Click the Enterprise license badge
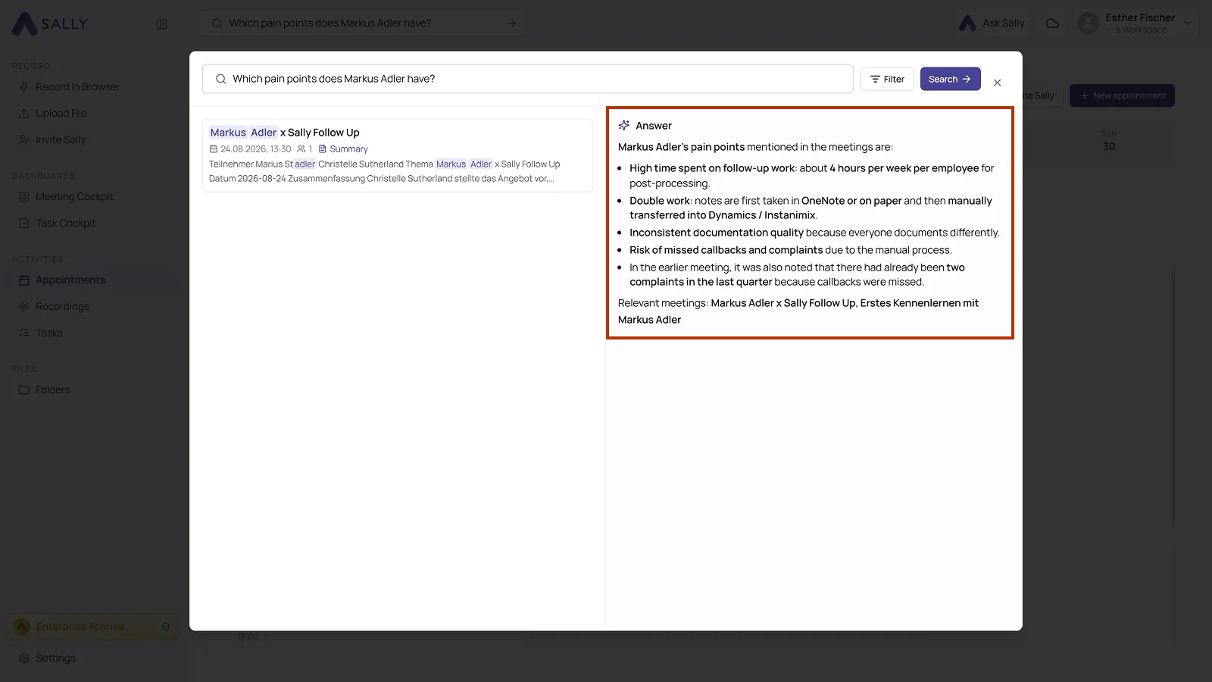 (x=93, y=627)
